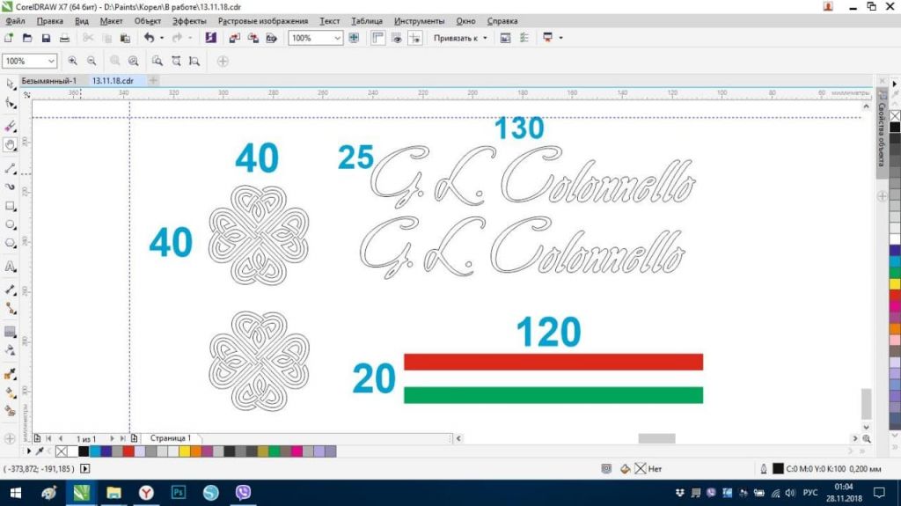Pick the Ellipse tool
The image size is (901, 506).
(10, 226)
